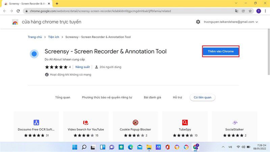Open the SocialStalker extension icon
Viewport: 270px width, 152px height.
click(235, 122)
